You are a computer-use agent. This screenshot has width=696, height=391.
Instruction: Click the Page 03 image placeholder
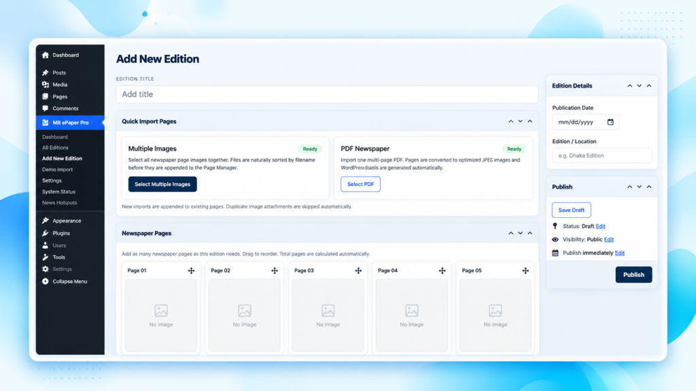tap(328, 315)
